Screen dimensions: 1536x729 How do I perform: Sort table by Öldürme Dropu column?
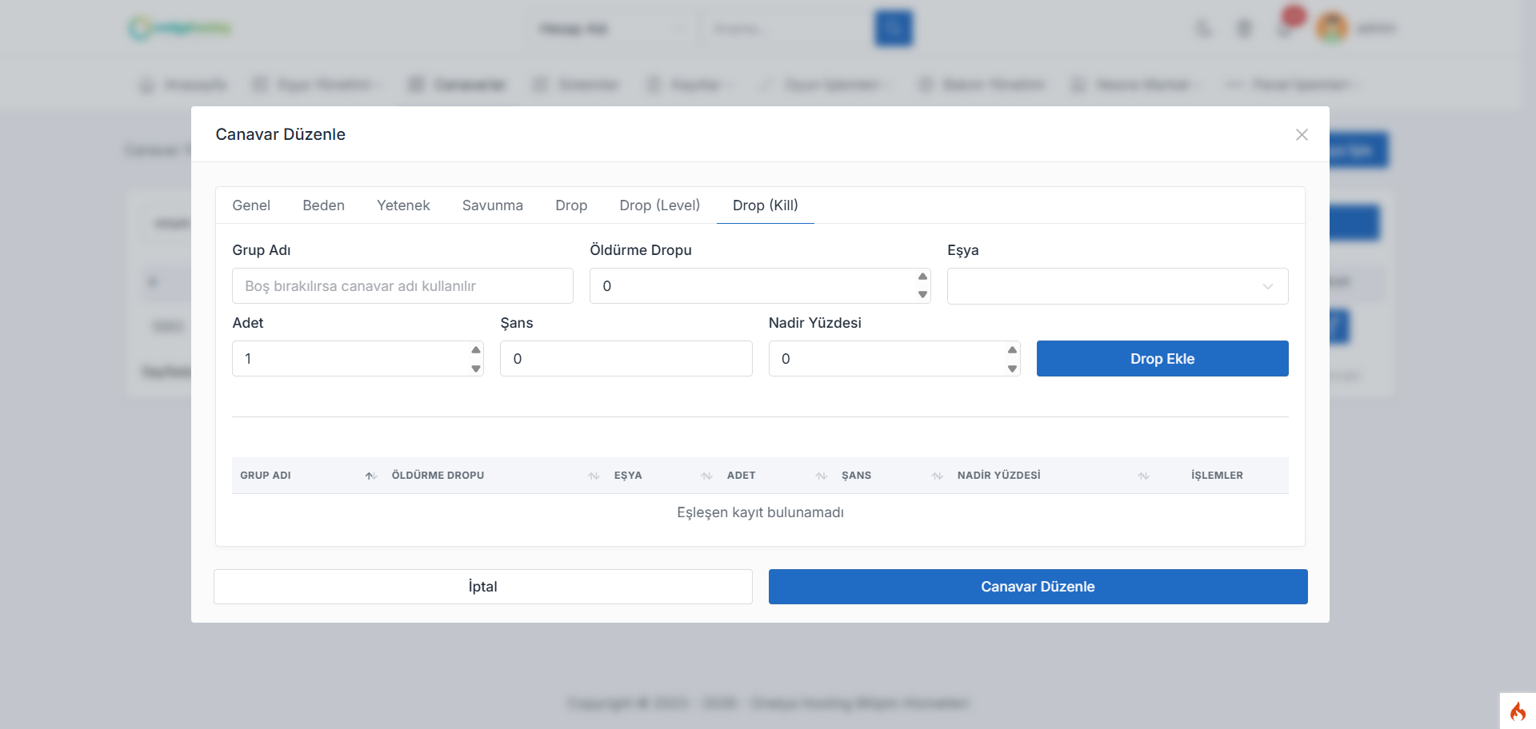click(x=495, y=476)
